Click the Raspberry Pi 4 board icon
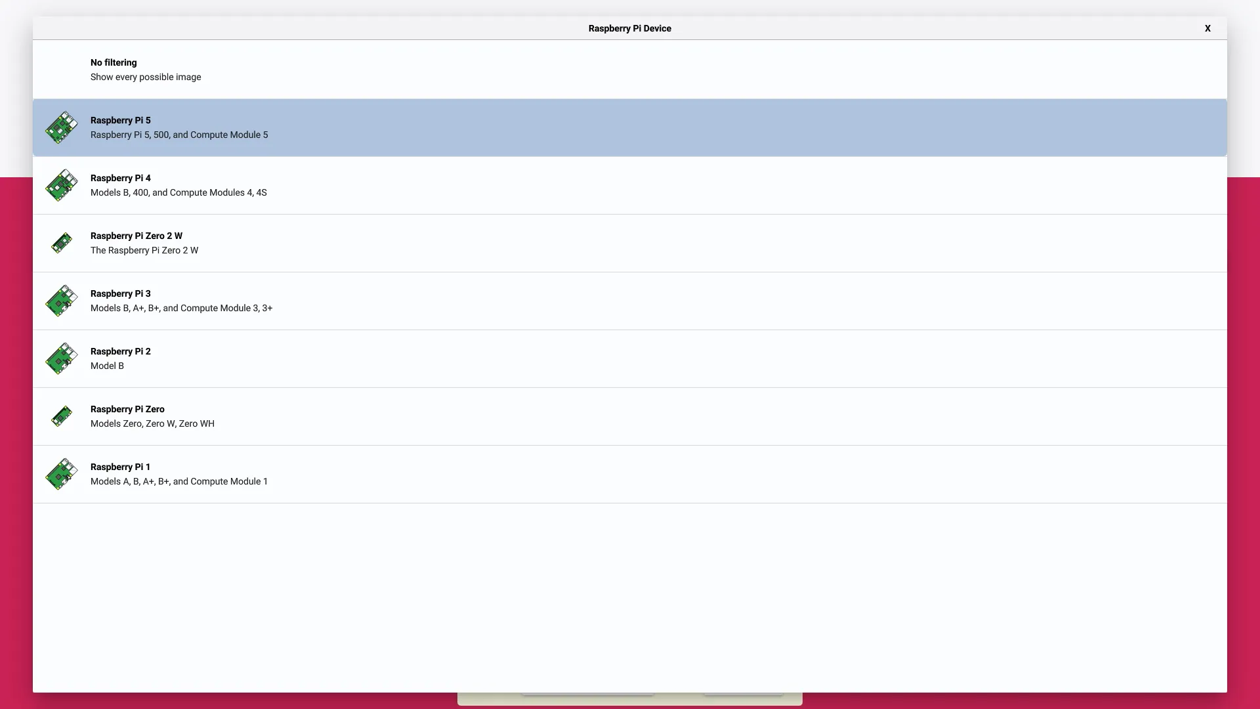This screenshot has height=709, width=1260. pyautogui.click(x=62, y=185)
